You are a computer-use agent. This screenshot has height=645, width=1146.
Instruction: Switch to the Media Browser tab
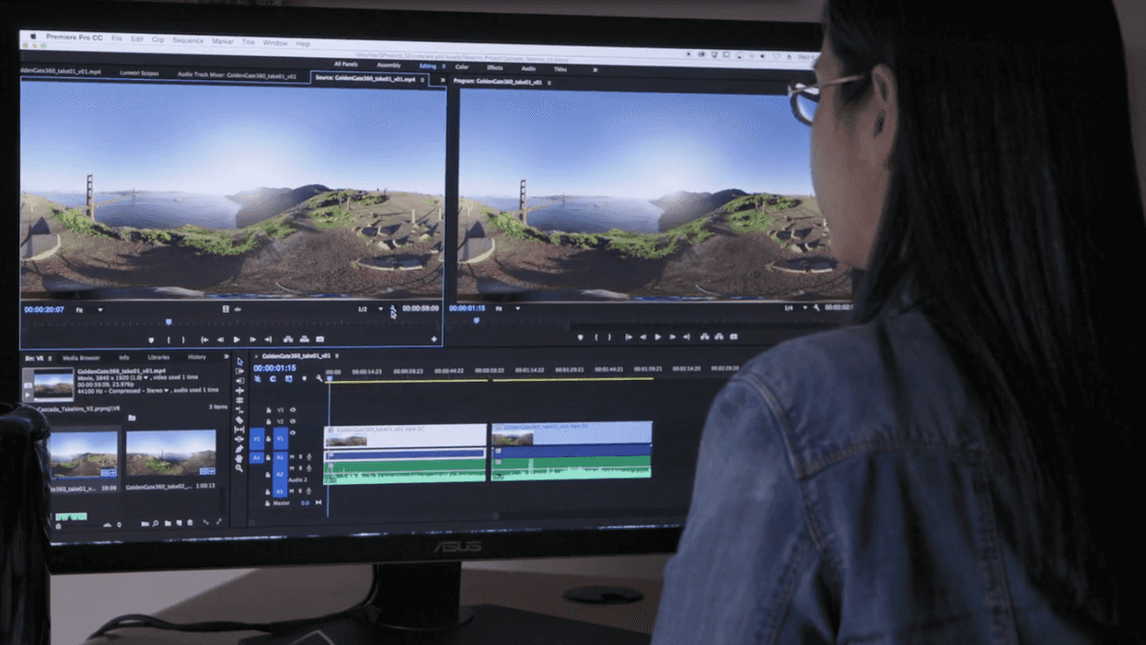pos(81,358)
